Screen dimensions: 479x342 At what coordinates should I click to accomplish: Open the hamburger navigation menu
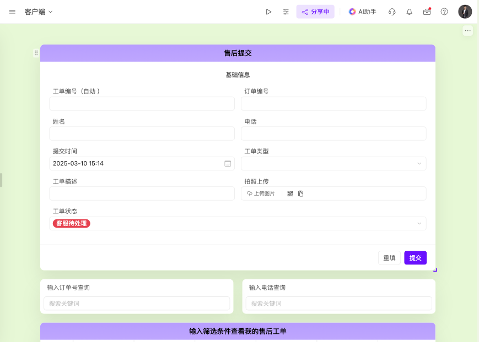click(x=12, y=11)
